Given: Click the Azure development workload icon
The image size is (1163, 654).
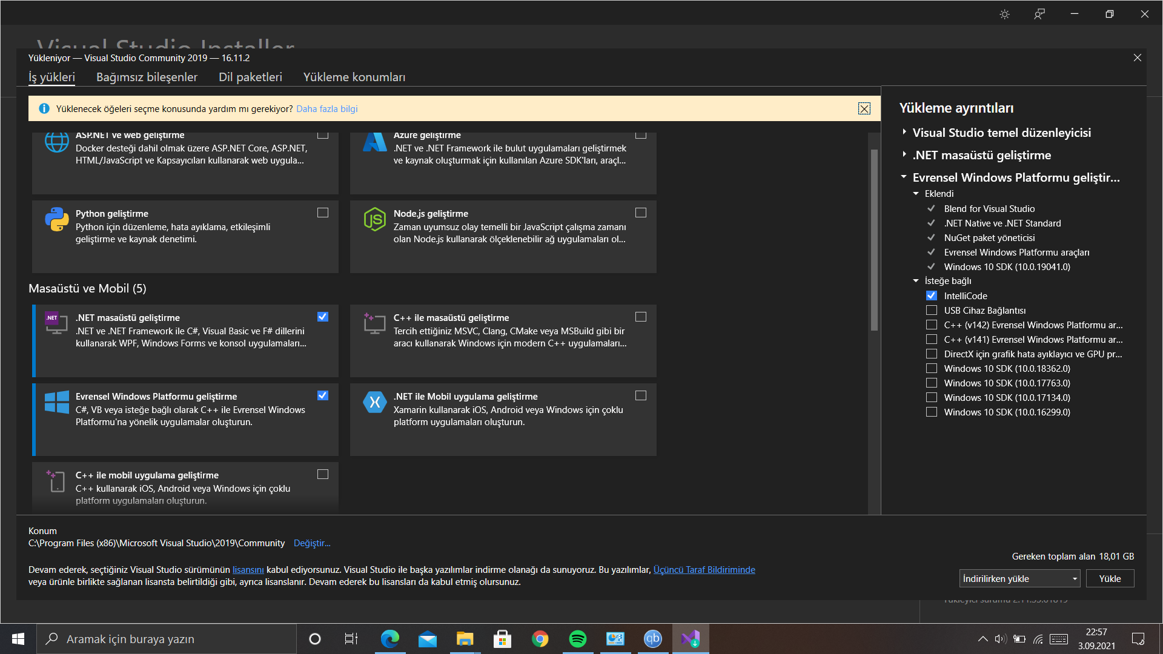Looking at the screenshot, I should (374, 143).
